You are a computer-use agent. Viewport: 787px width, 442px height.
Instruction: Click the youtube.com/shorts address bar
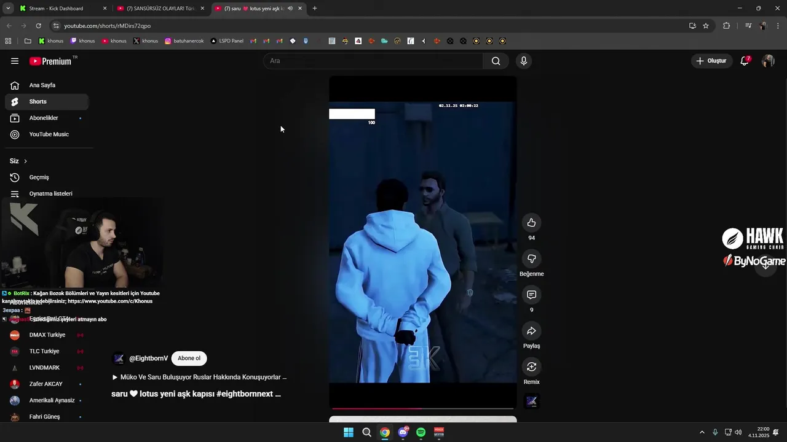(369, 26)
